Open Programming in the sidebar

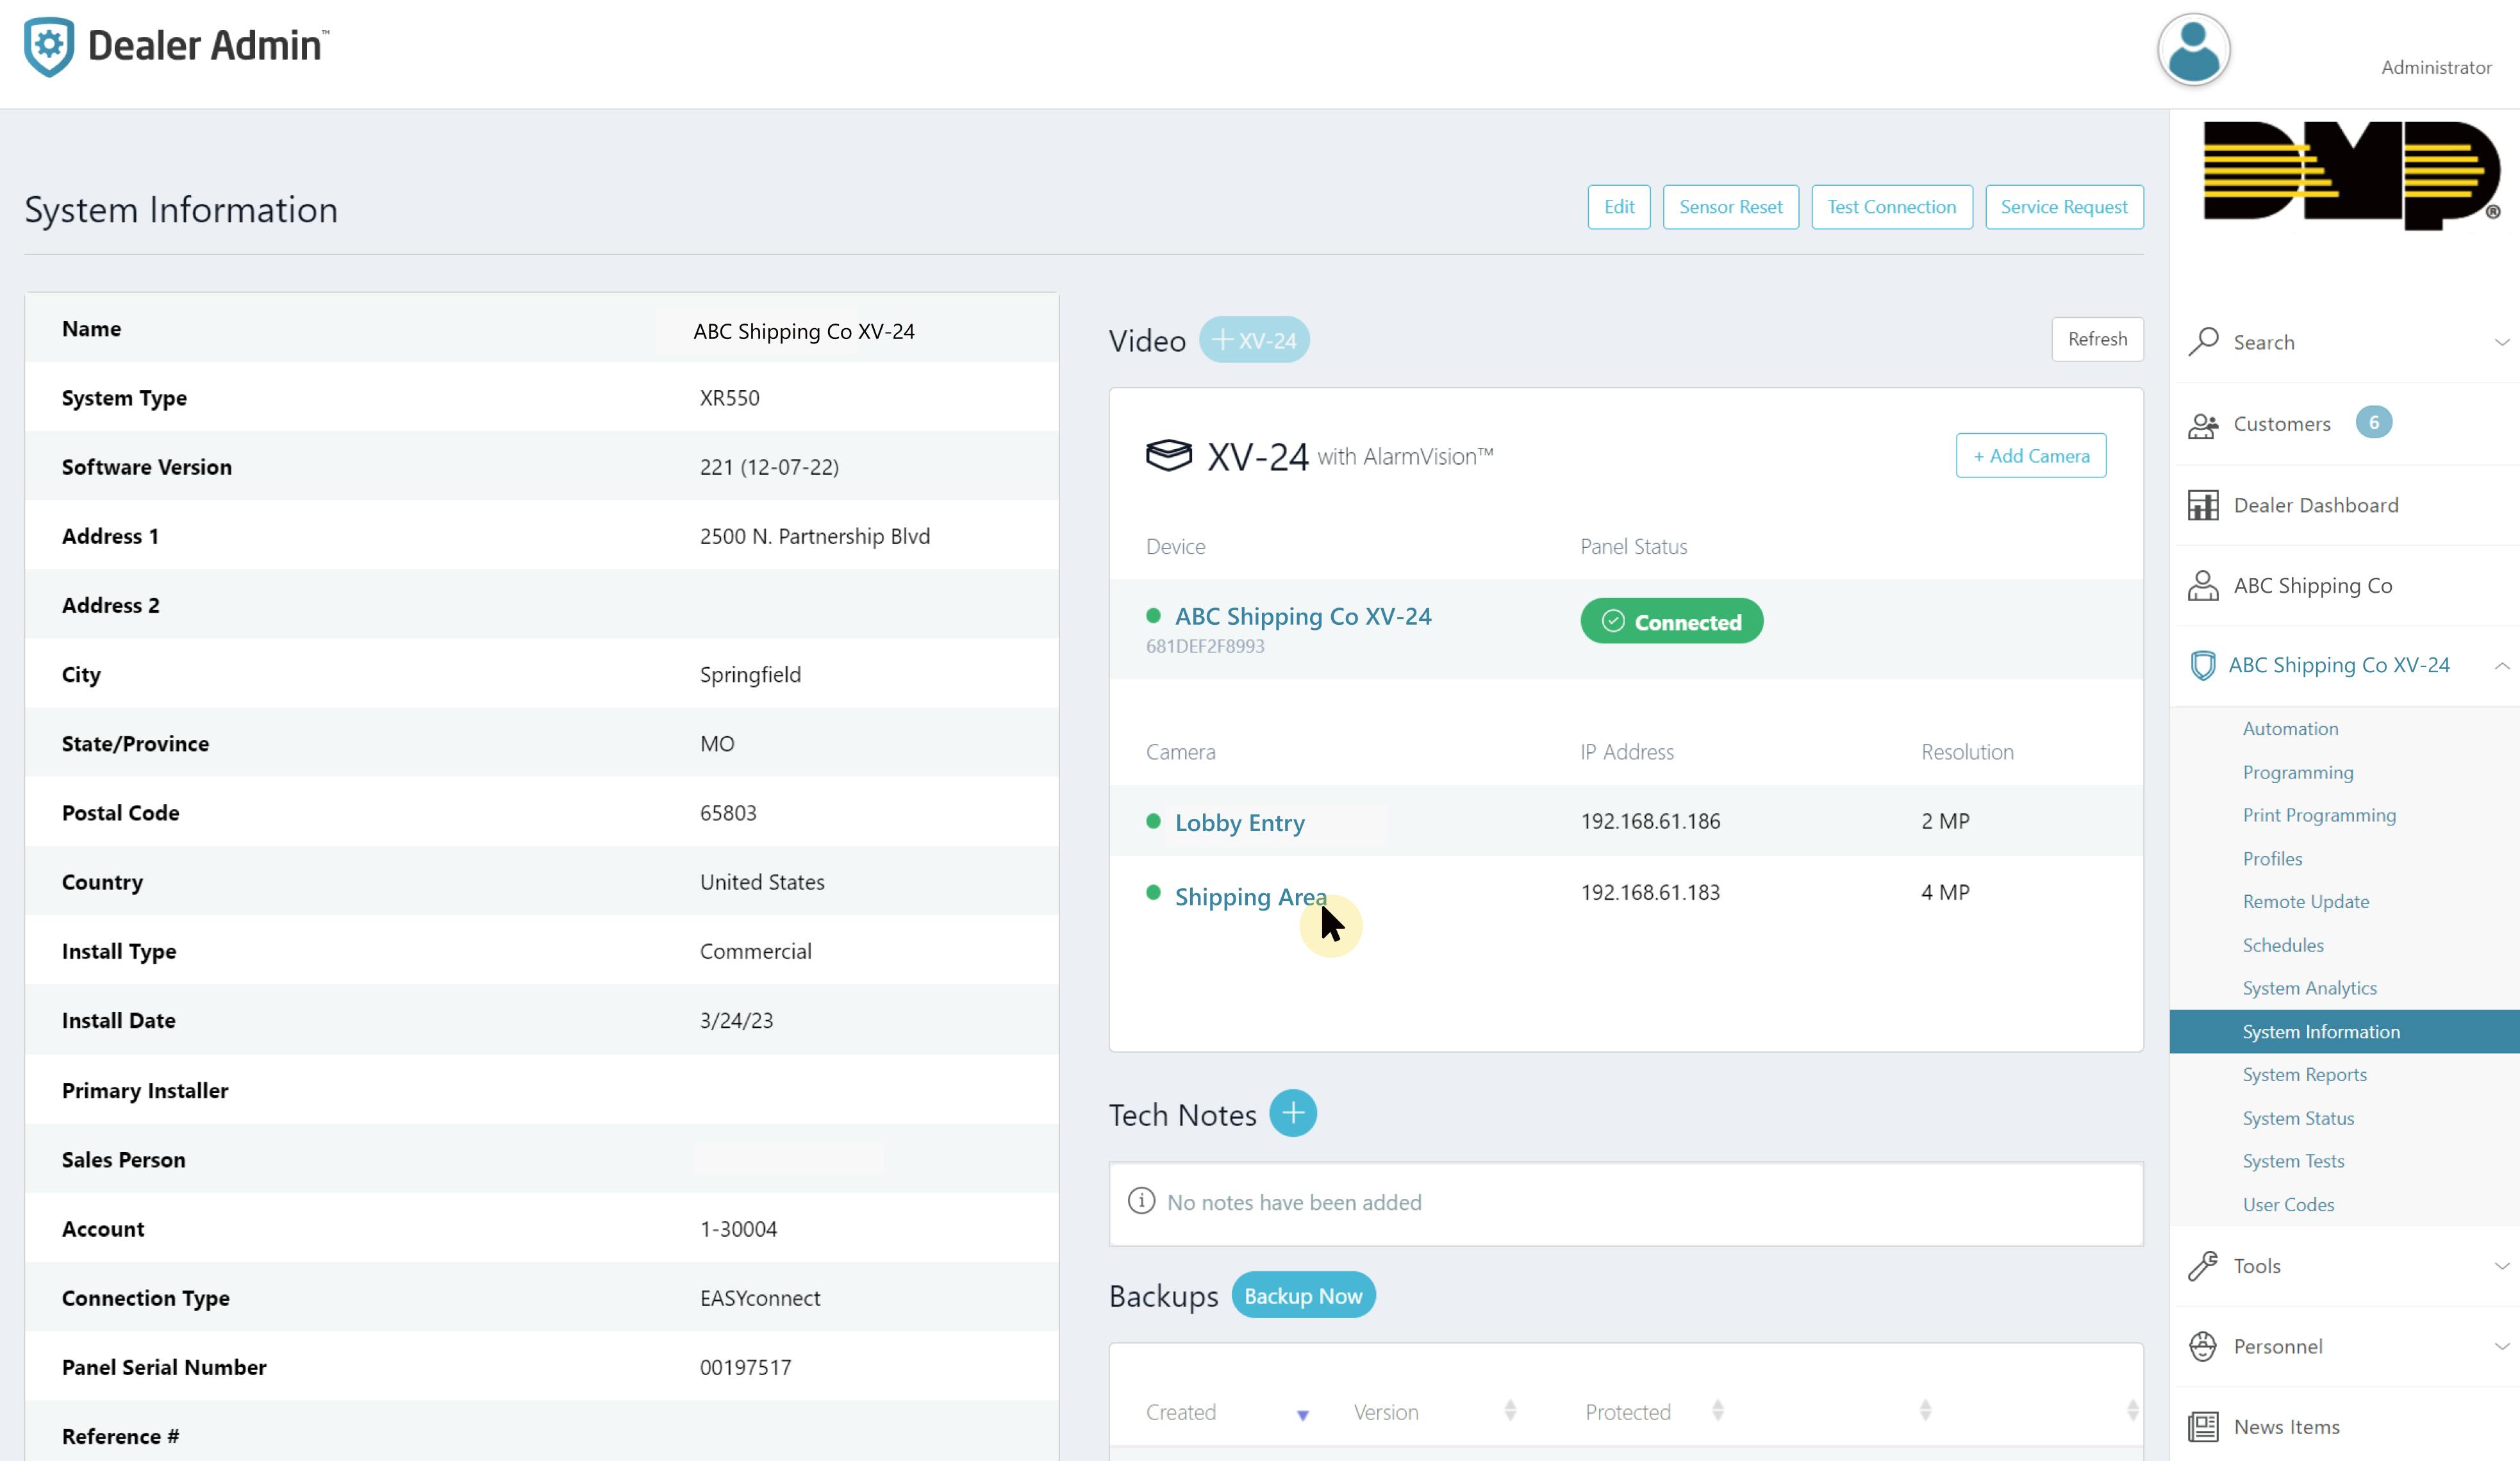2297,772
